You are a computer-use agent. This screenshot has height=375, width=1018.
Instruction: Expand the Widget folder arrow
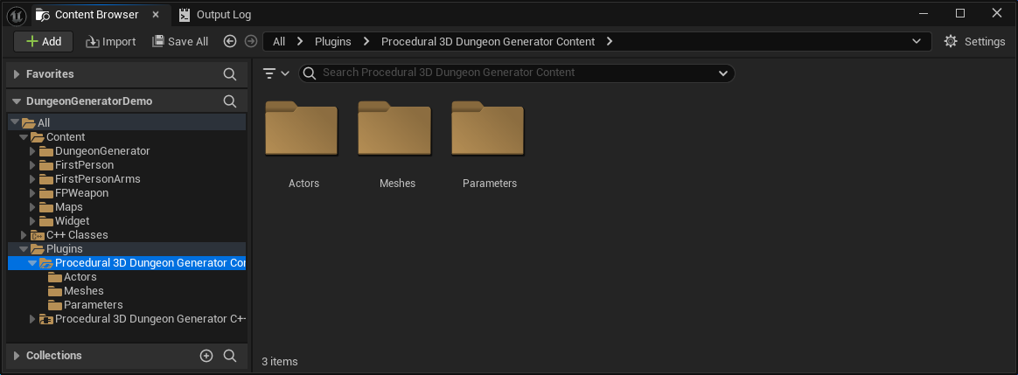pyautogui.click(x=32, y=221)
